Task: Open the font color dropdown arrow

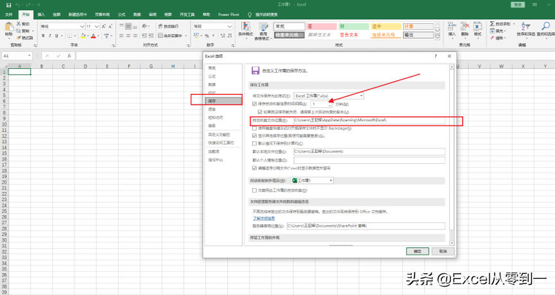Action: click(98, 36)
